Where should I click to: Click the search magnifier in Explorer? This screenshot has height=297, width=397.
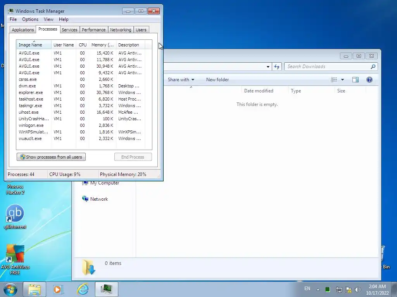(x=373, y=67)
